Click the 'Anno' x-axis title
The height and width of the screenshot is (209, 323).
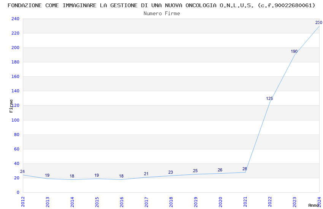(x=313, y=205)
